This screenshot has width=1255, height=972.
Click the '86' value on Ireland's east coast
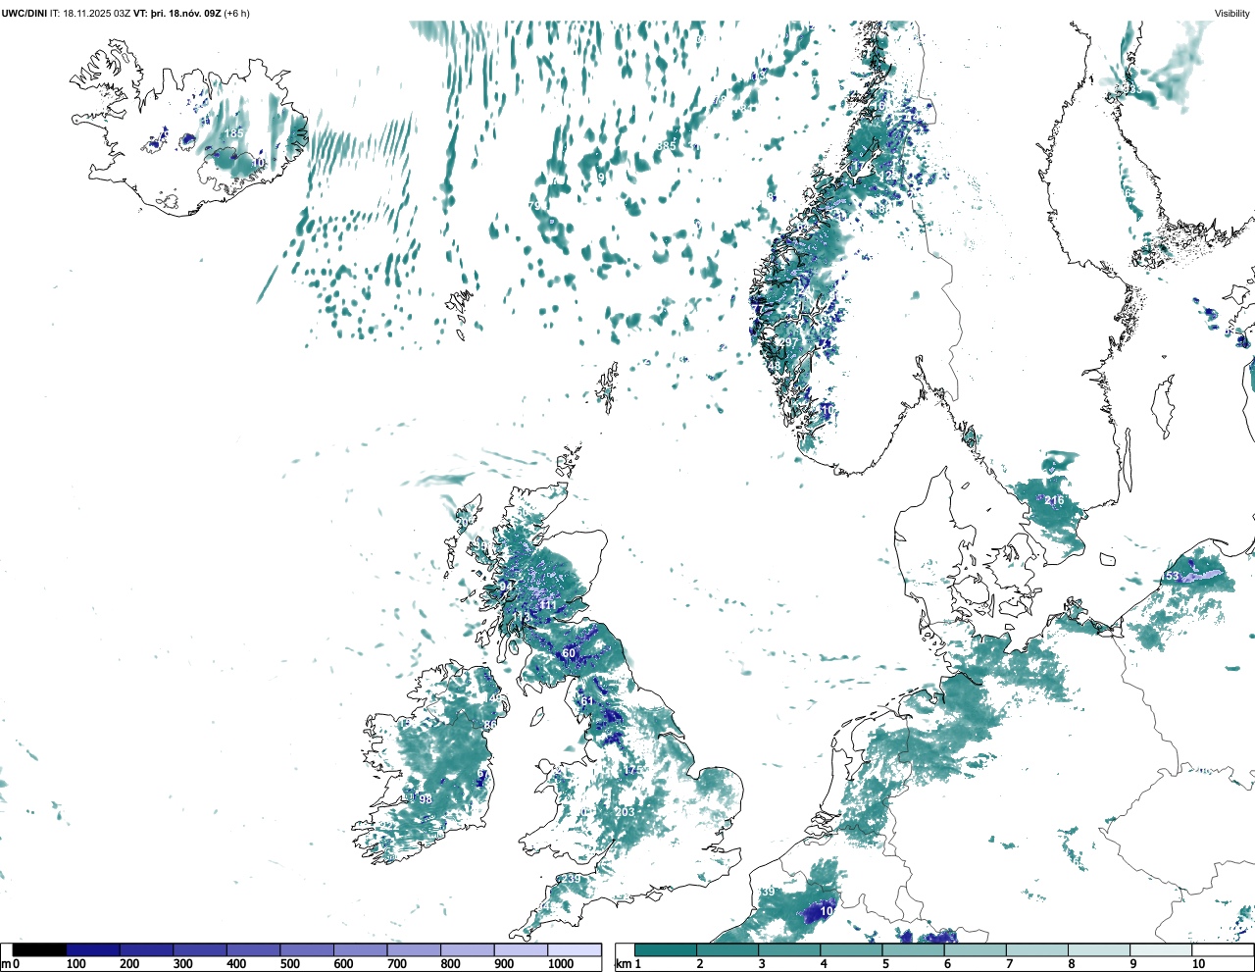[490, 726]
